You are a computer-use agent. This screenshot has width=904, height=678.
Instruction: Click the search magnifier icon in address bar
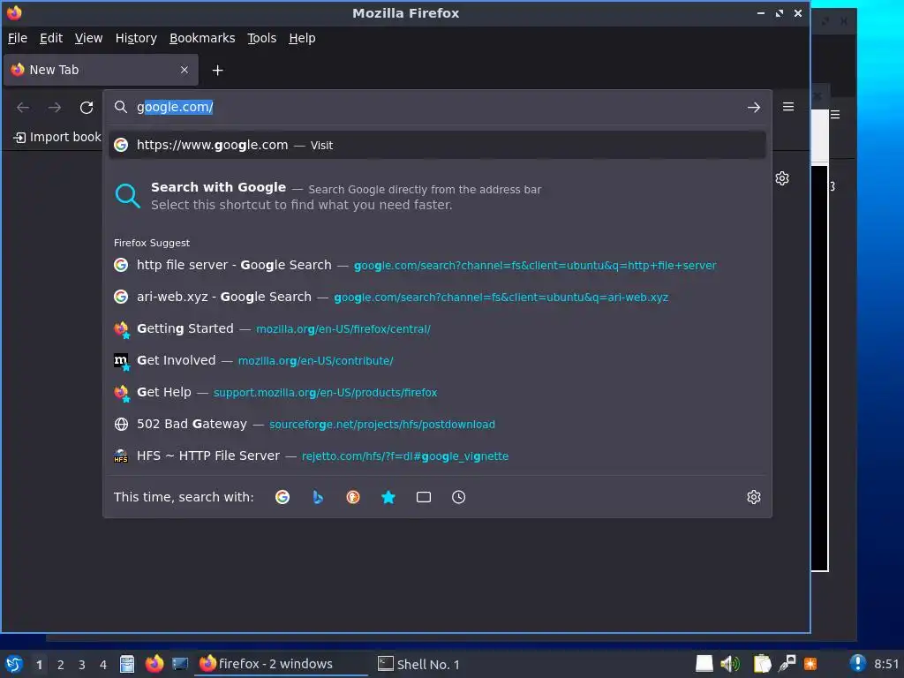click(120, 107)
